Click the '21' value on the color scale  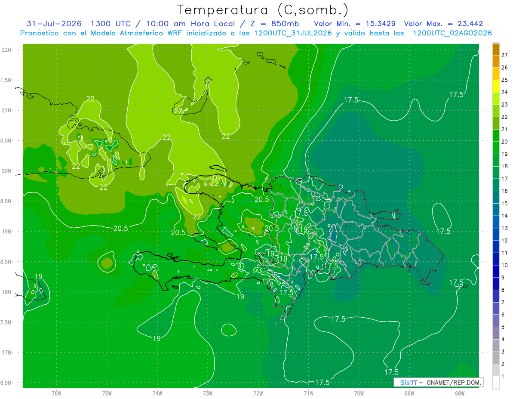505,130
